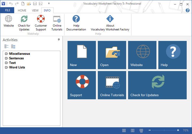Click the help question mark at top right
This screenshot has height=134, width=192.
click(x=188, y=10)
